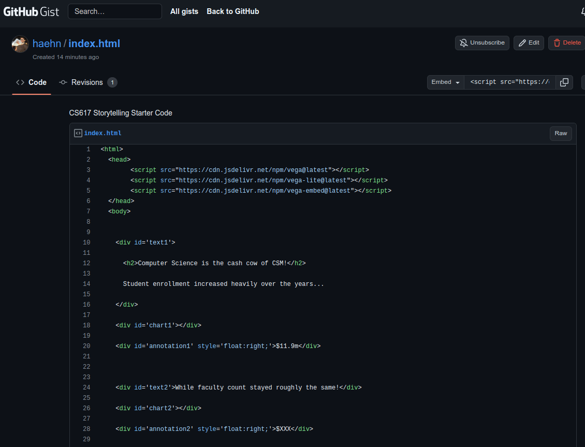
Task: Click the vega@latest script src line
Action: (x=250, y=170)
